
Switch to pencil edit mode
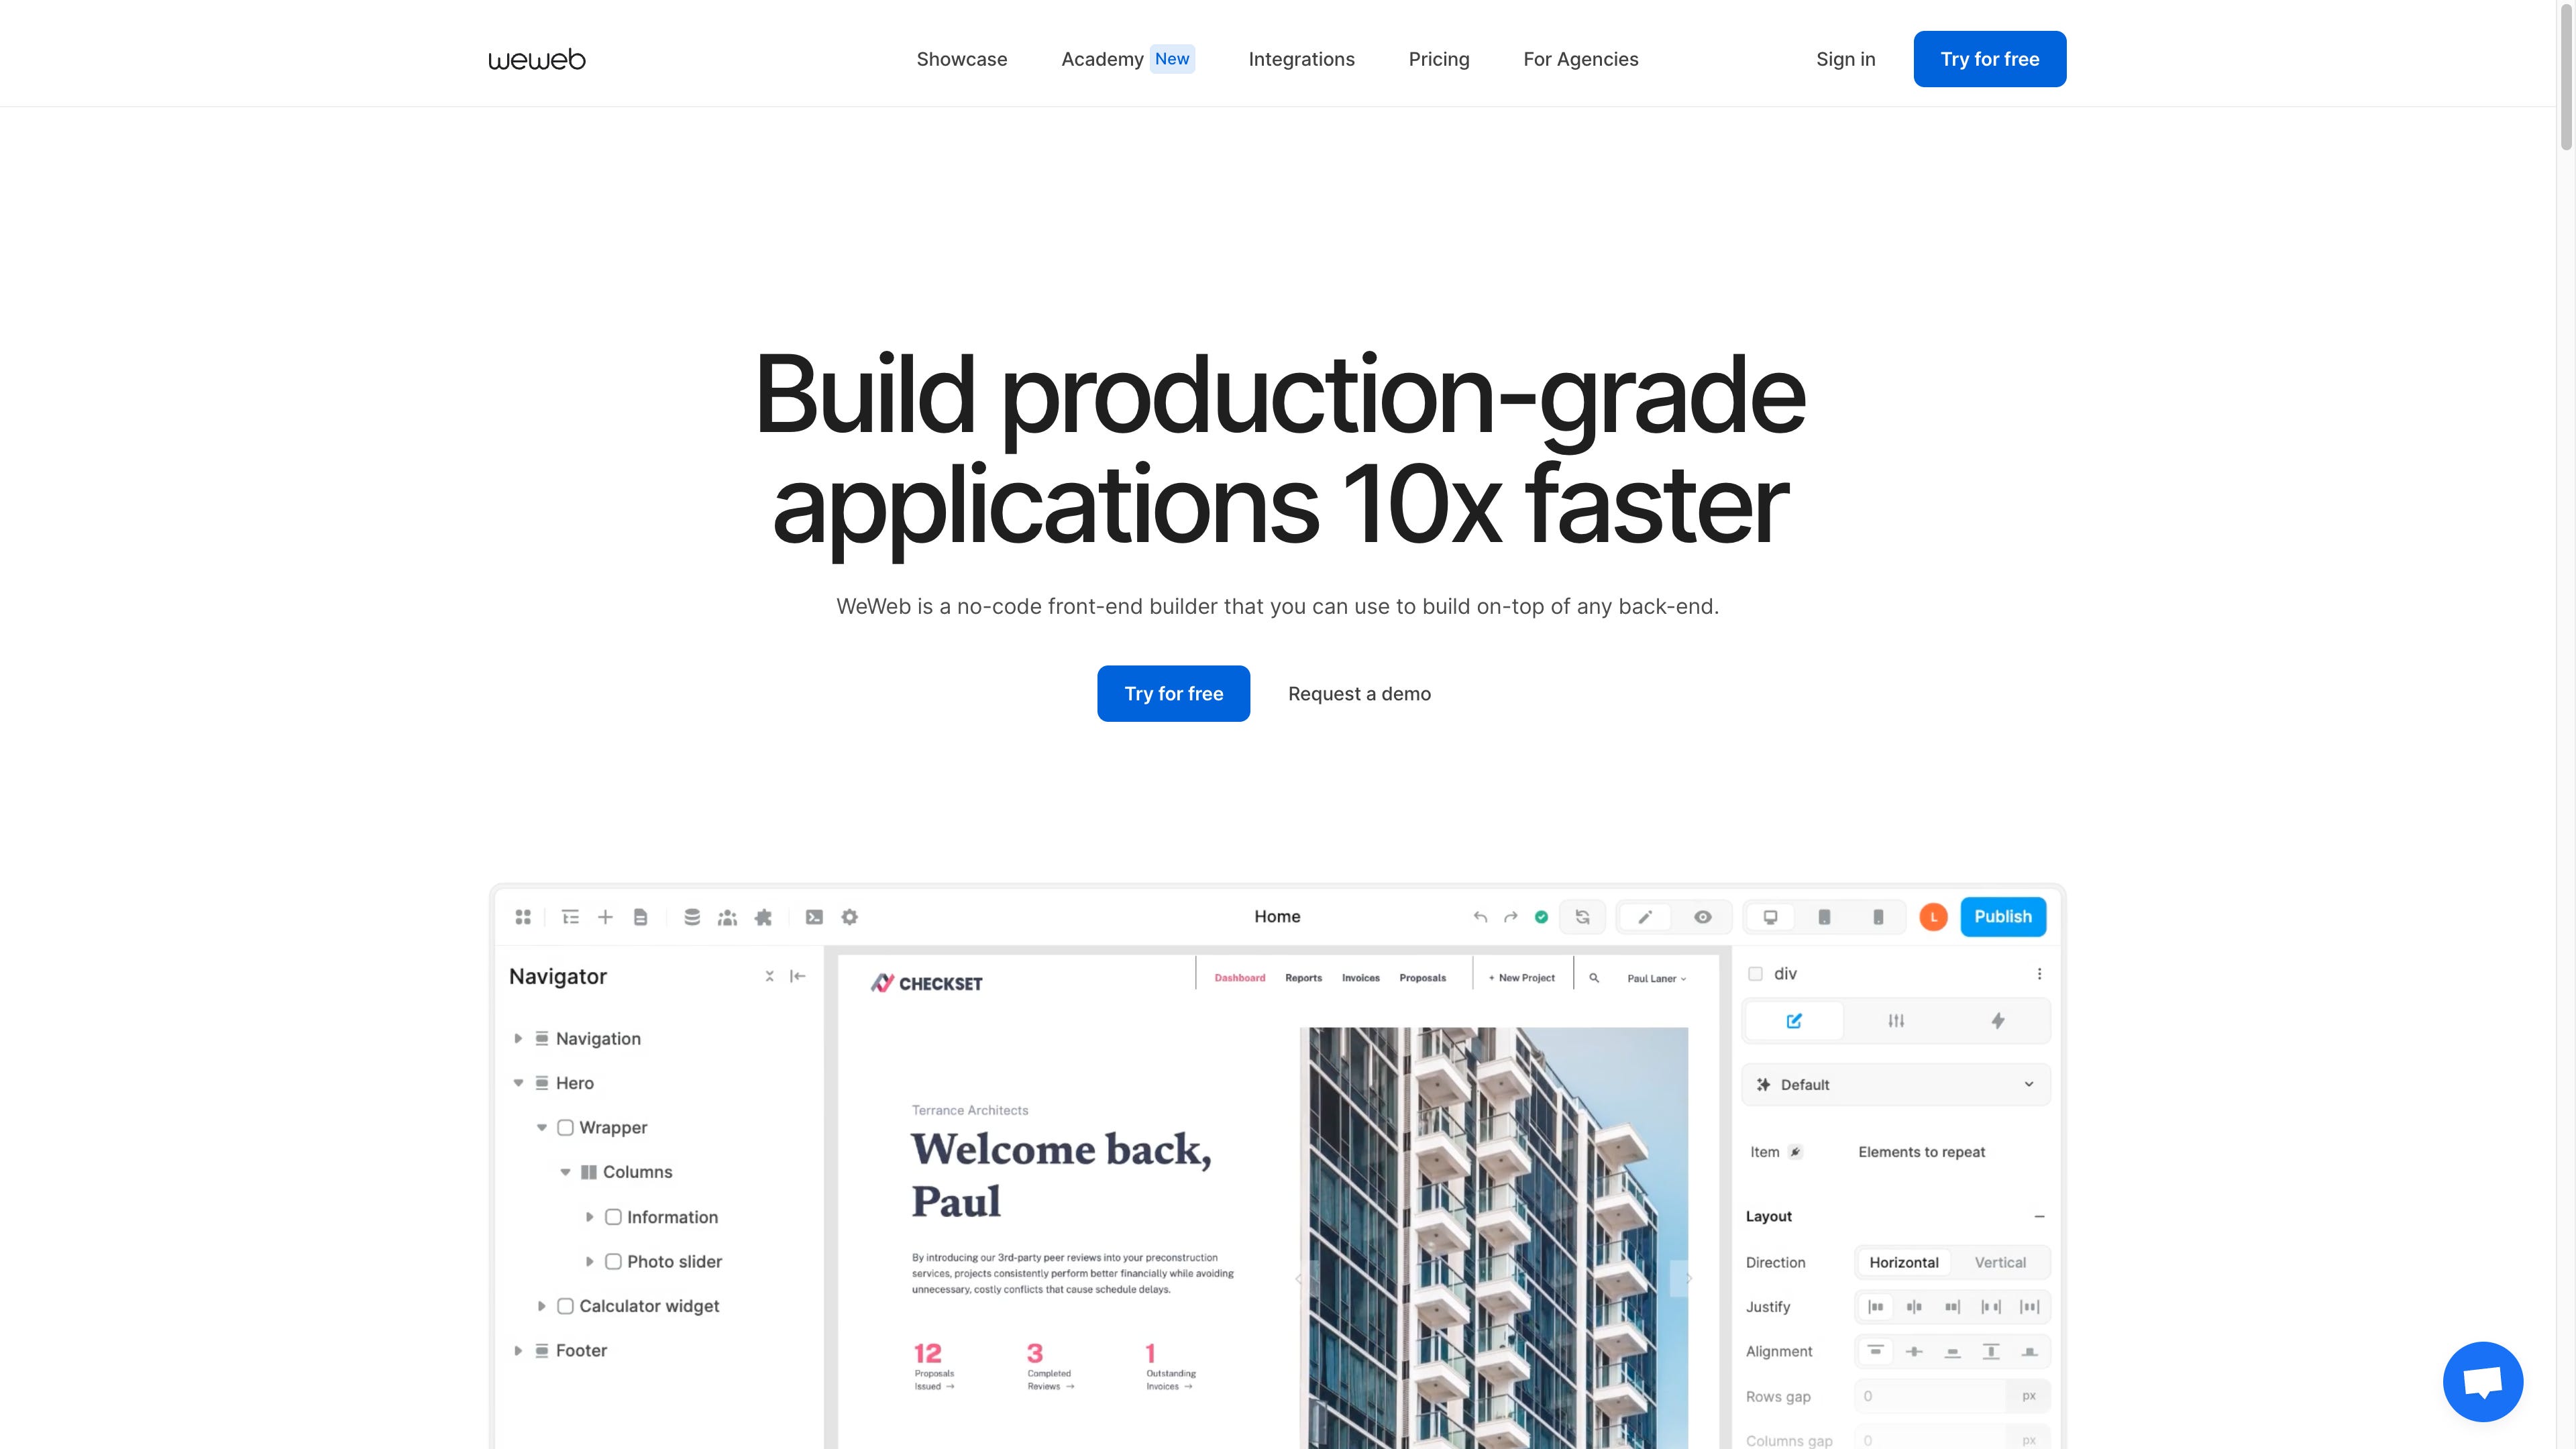pyautogui.click(x=1645, y=917)
